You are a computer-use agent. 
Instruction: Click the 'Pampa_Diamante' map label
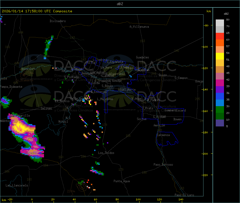point(11,87)
